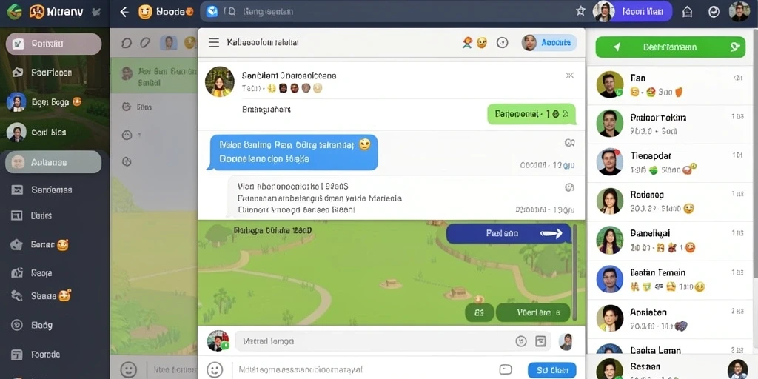Click the blue chat message bubble
The height and width of the screenshot is (379, 758).
(293, 152)
